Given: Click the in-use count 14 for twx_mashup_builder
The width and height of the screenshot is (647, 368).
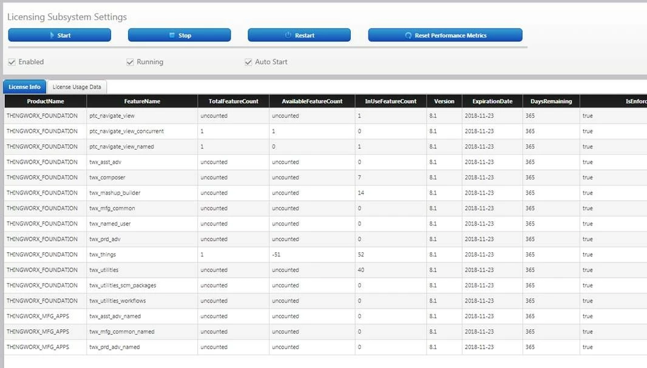Looking at the screenshot, I should click(x=361, y=193).
